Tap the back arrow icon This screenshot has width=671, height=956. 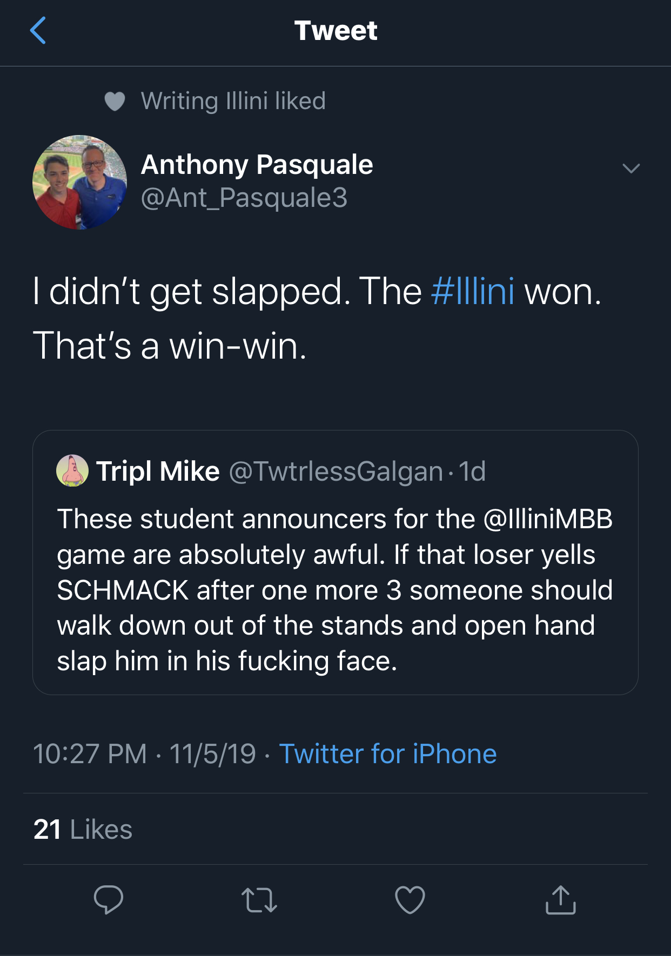[x=38, y=30]
